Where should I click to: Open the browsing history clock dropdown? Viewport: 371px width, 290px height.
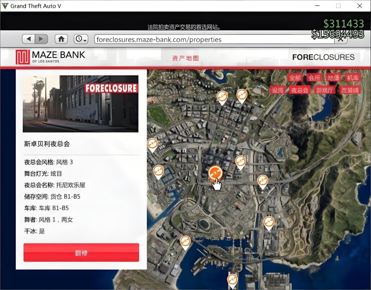81,39
